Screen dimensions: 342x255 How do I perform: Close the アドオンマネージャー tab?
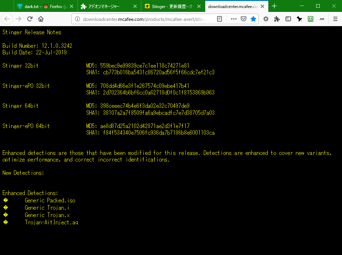click(x=135, y=7)
